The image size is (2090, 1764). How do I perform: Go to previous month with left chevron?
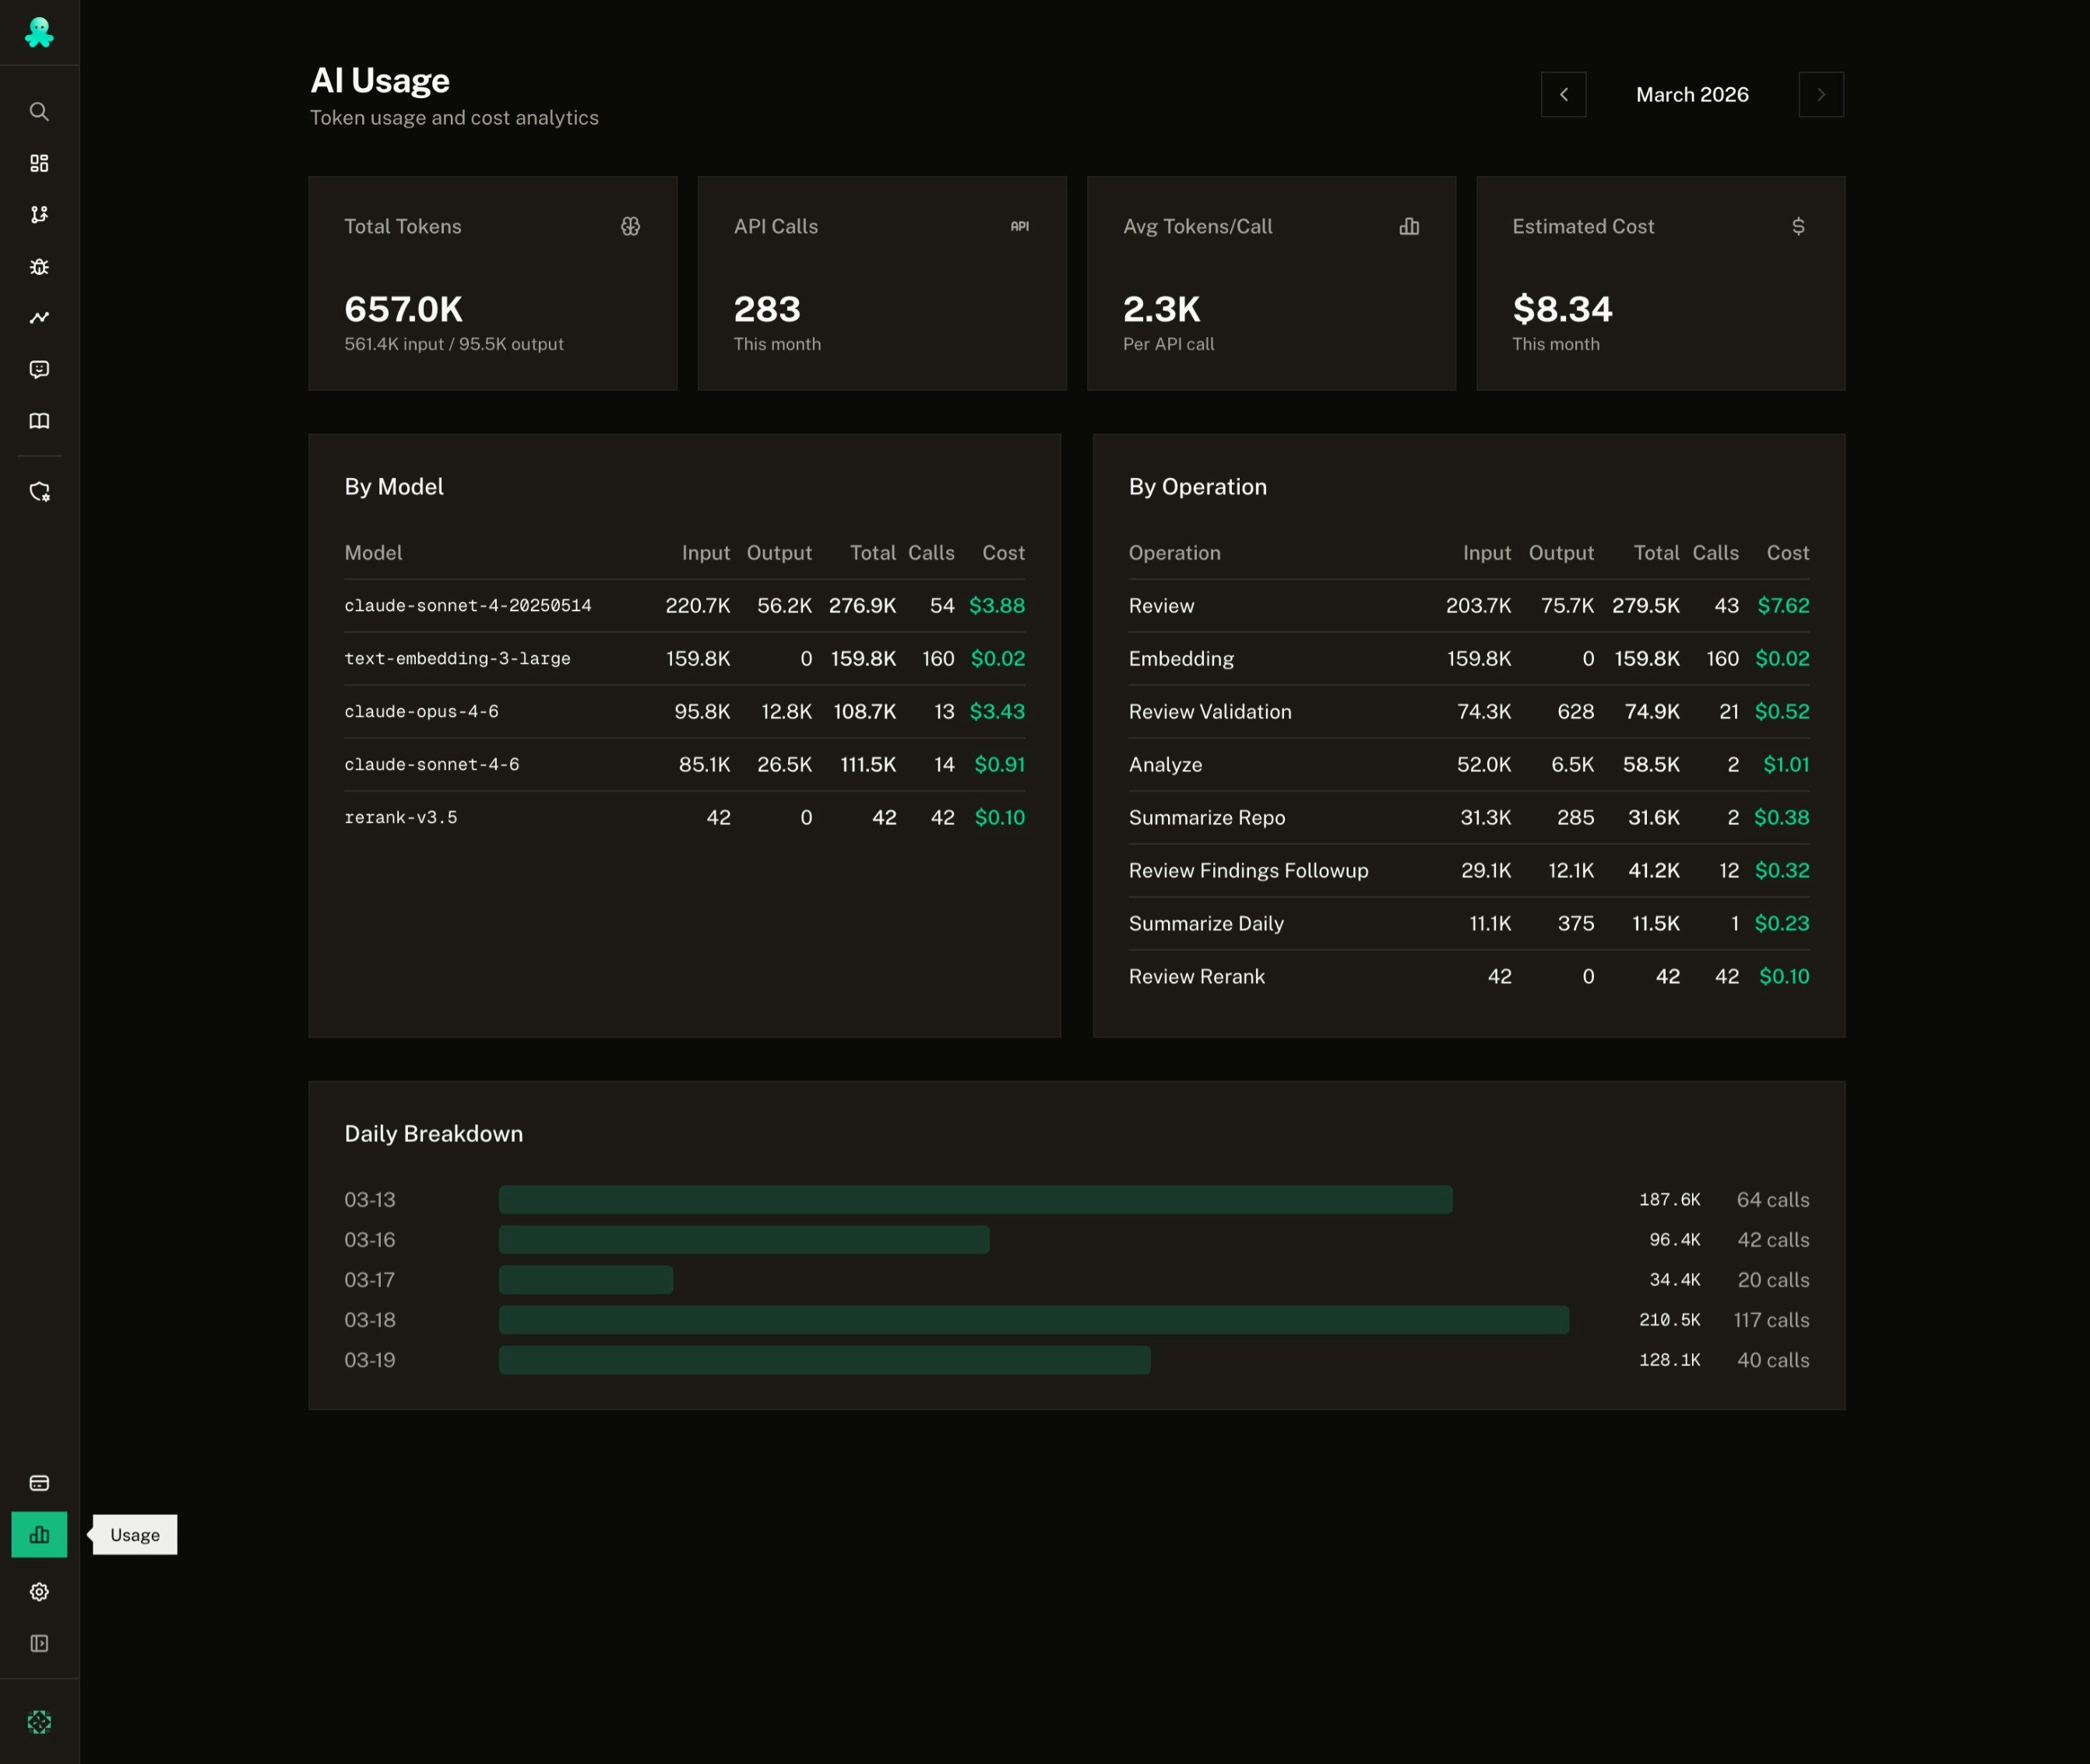1563,95
